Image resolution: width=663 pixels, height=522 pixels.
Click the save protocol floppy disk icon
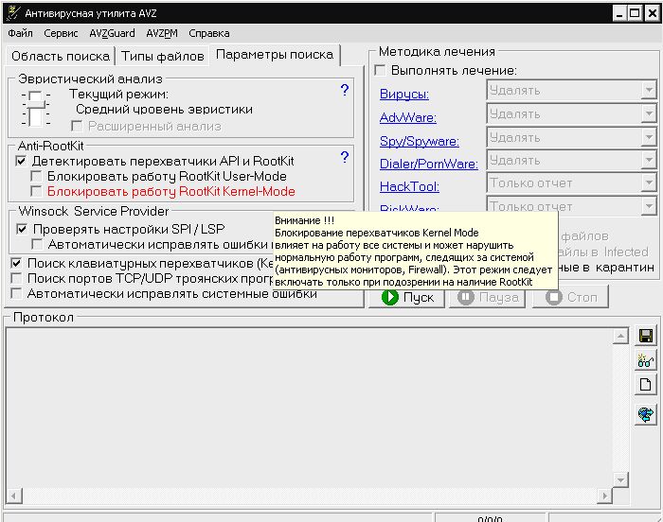pos(645,336)
